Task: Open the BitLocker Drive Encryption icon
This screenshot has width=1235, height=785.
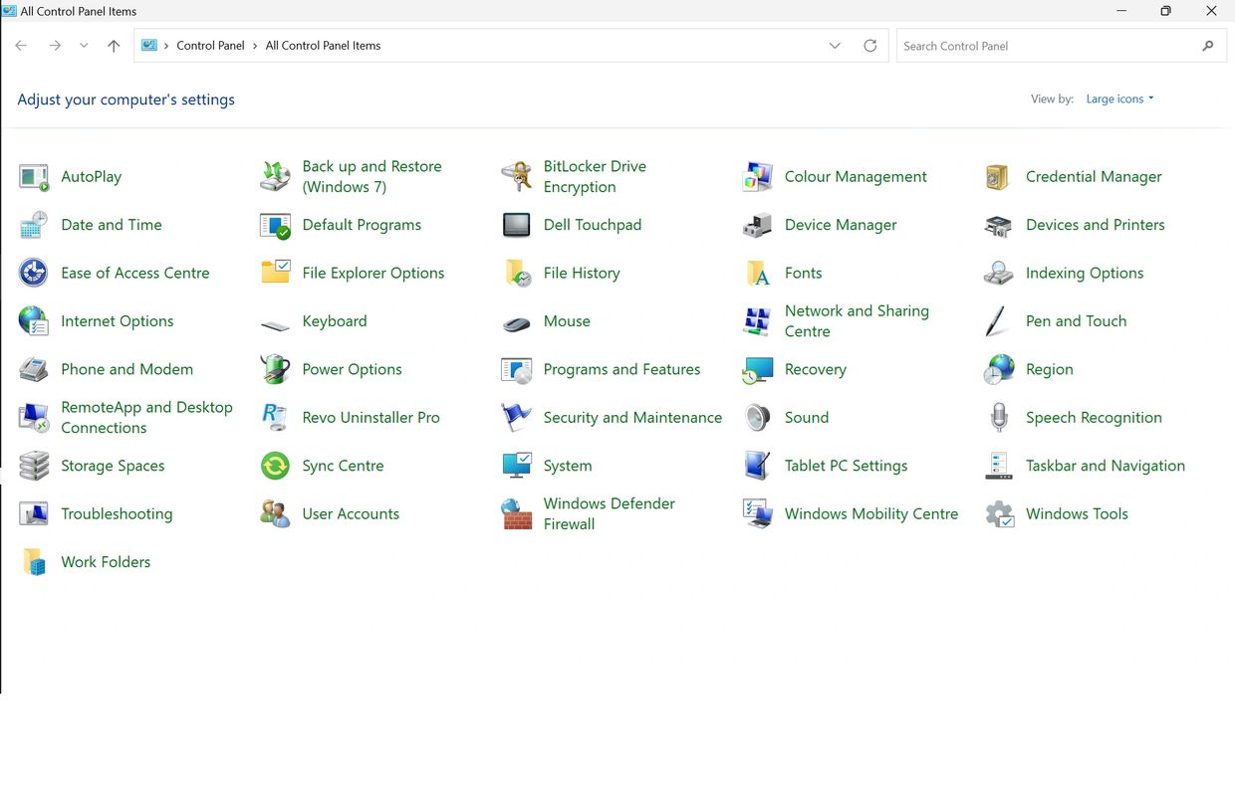Action: coord(516,177)
